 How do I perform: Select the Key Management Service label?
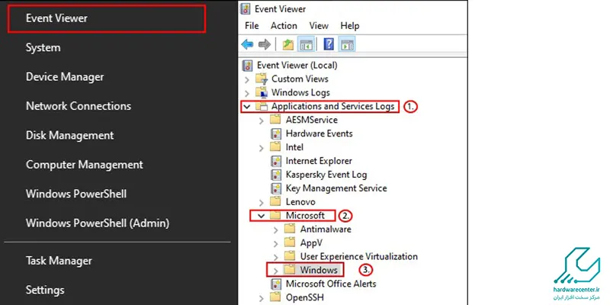336,188
